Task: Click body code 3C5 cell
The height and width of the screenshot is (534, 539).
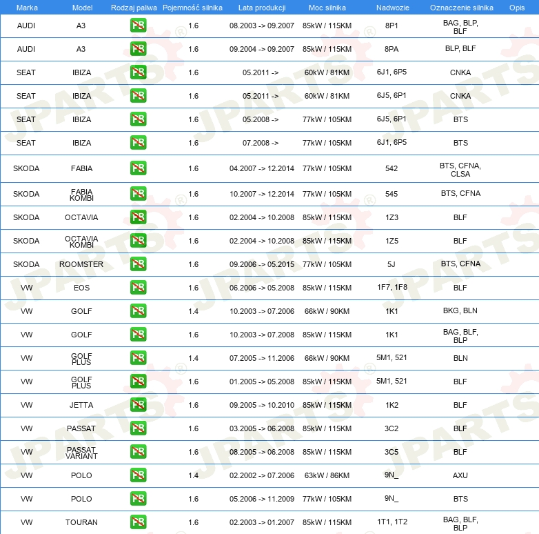Action: 391,452
